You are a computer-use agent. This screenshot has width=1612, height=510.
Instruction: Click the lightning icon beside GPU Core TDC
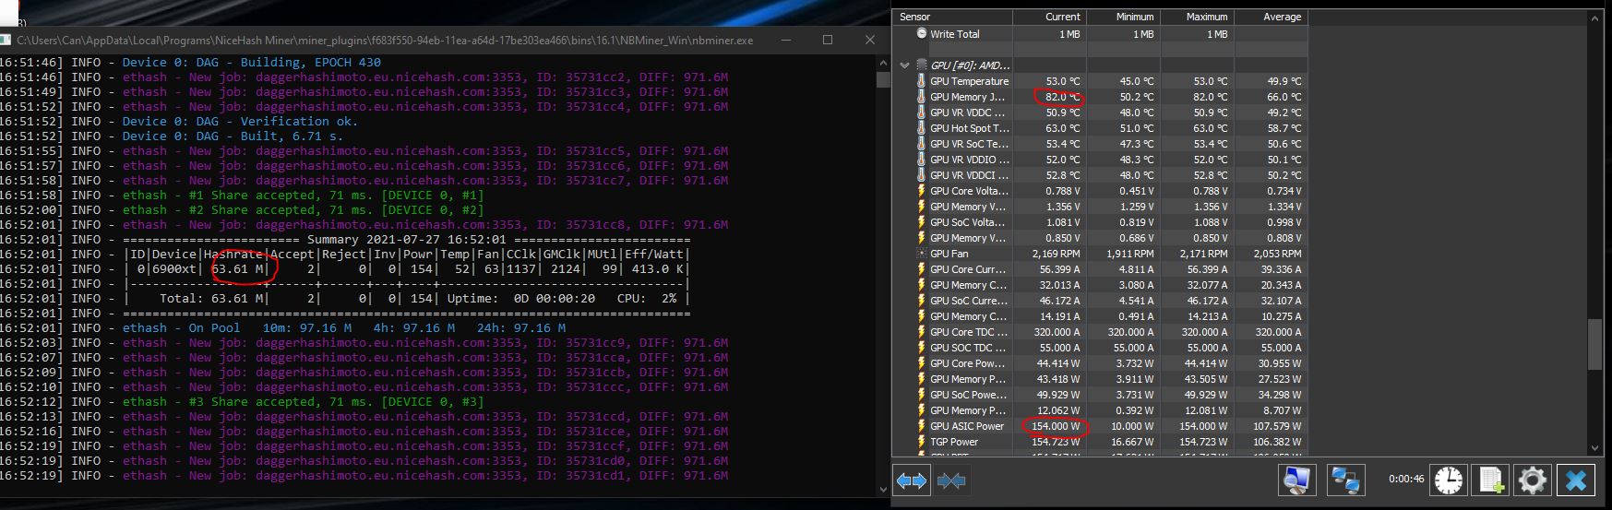(x=921, y=332)
